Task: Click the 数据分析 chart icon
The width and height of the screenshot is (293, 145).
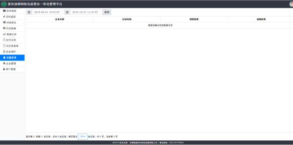Action: click(x=4, y=34)
